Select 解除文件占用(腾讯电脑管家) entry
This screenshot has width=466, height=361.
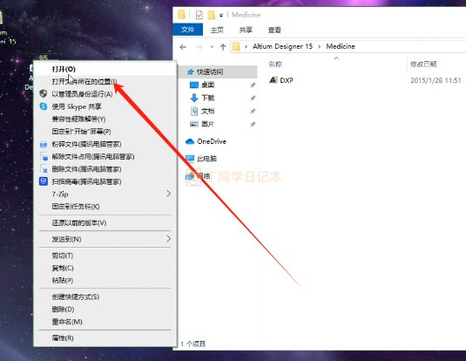[x=105, y=157]
